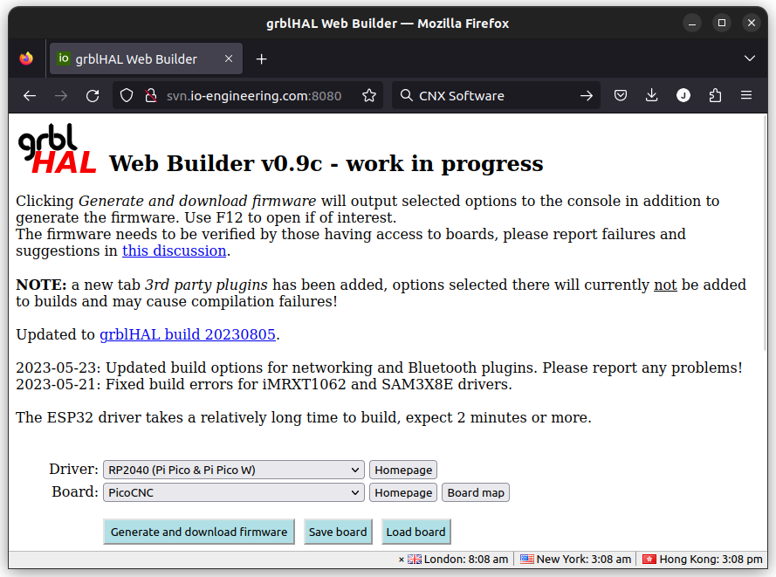
Task: Click the '2023-05-21' changelog line
Action: click(x=264, y=384)
